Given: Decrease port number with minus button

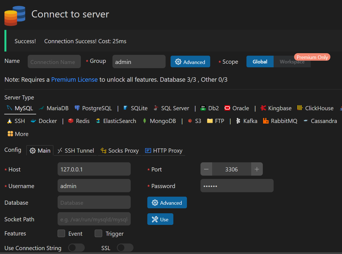Looking at the screenshot, I should coord(206,169).
